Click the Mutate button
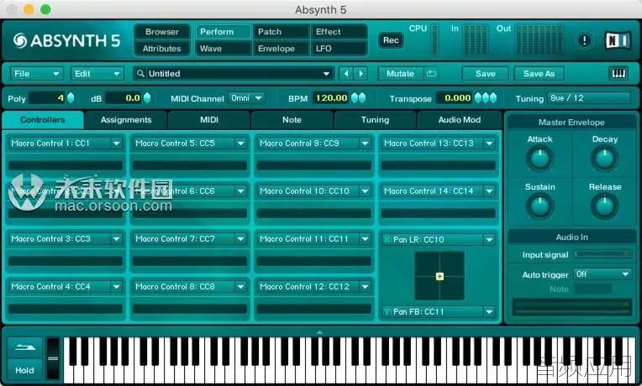 (x=401, y=74)
